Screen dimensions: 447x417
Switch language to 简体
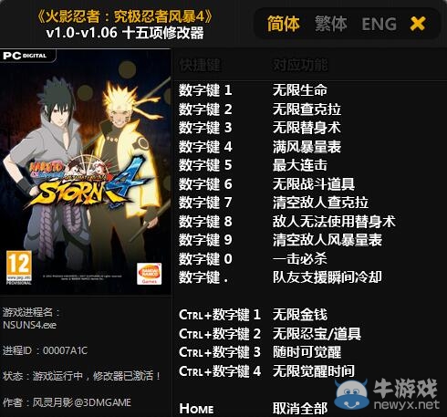click(x=284, y=24)
